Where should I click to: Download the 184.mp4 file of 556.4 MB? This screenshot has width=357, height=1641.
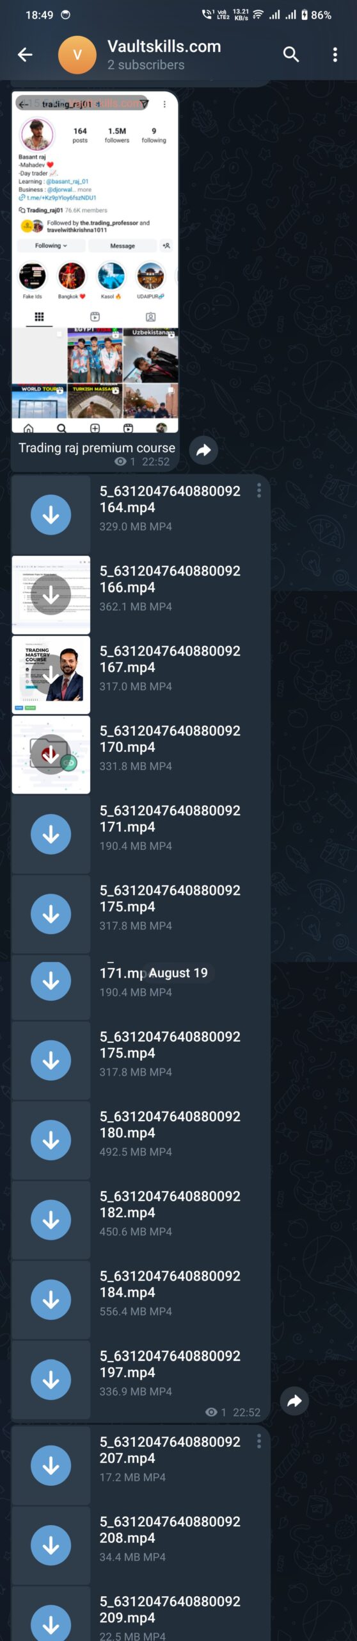coord(51,1300)
